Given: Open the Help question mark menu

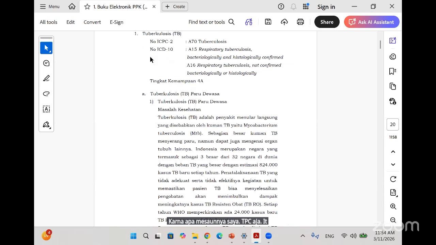Looking at the screenshot, I should (x=281, y=6).
